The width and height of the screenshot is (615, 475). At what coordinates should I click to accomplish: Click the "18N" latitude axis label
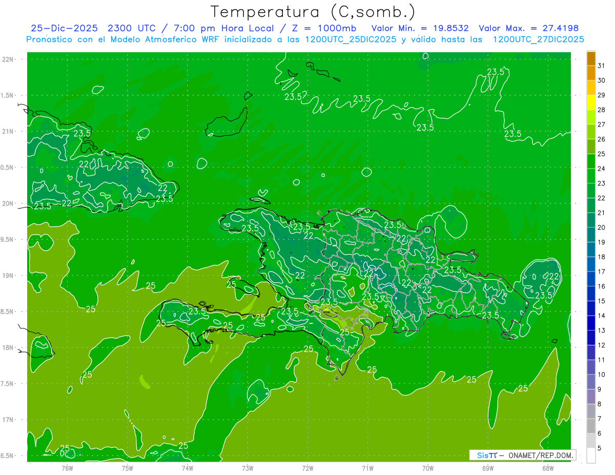[x=9, y=347]
